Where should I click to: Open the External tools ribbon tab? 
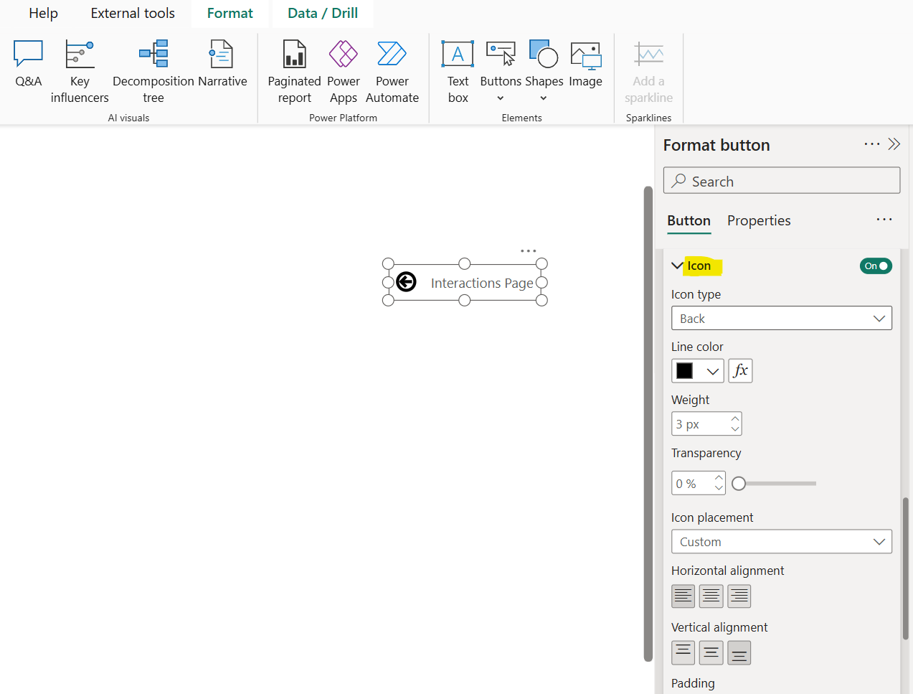pyautogui.click(x=132, y=12)
